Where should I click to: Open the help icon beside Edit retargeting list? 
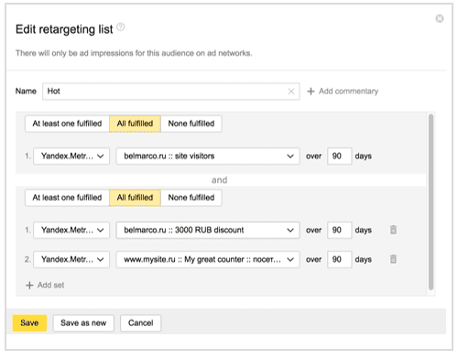click(x=121, y=27)
